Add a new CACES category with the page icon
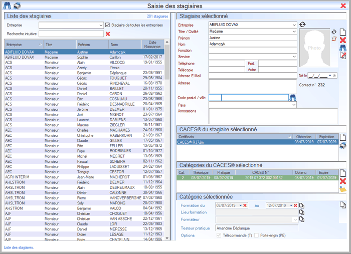Screen dimensions: 351x254 click(x=343, y=173)
